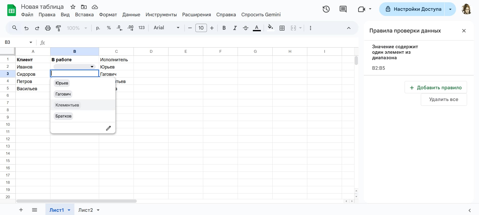Open the comments icon
Viewport: 479px width, 215px height.
pyautogui.click(x=343, y=9)
